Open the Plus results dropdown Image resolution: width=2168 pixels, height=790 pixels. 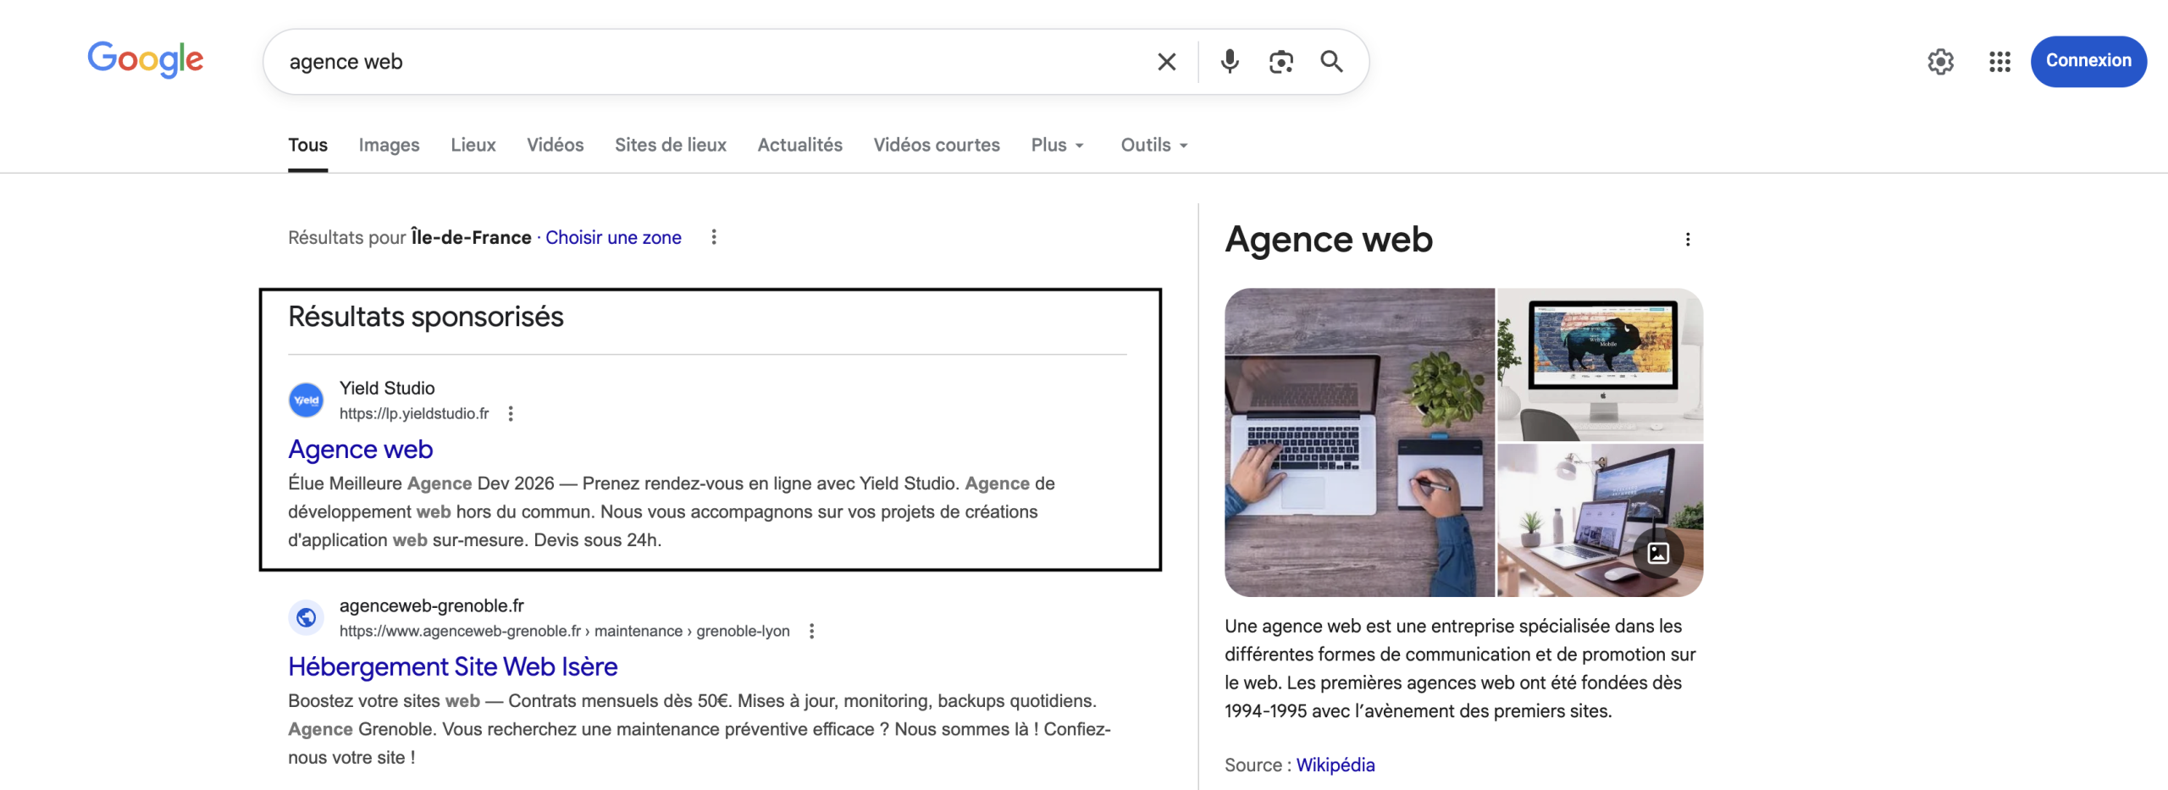[1056, 145]
